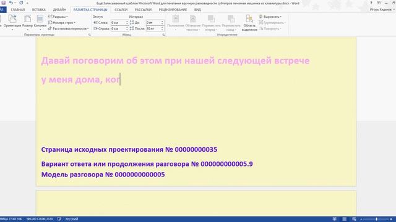Open the ВСТАВКА ribbon tab
Image resolution: width=396 pixels, height=222 pixels.
tap(38, 10)
